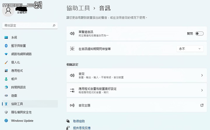Go to 個人化 settings
The image size is (210, 130).
tap(30, 62)
